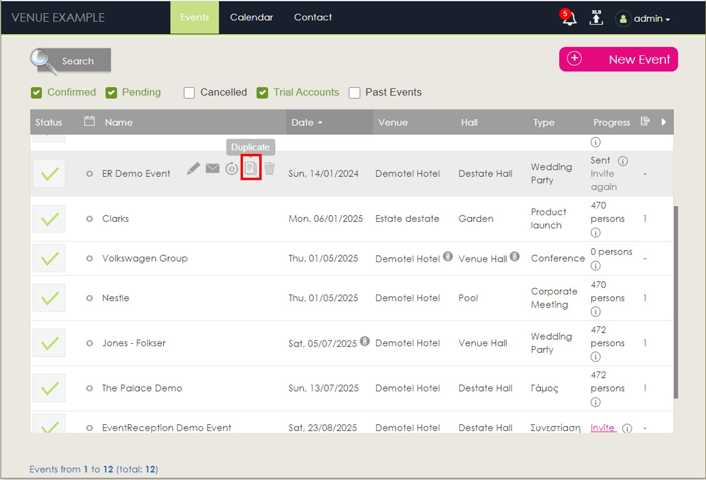Click the Status column header
Image resolution: width=706 pixels, height=480 pixels.
click(49, 122)
